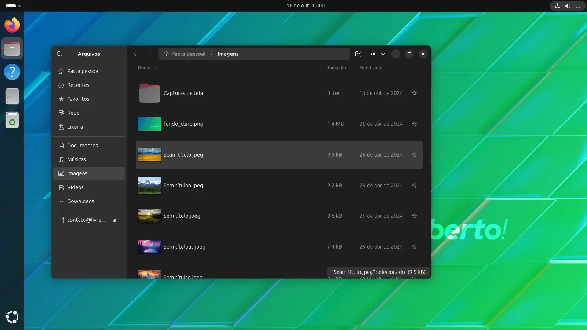Viewport: 587px width, 330px height.
Task: Open the clock 16 de out 15:00
Action: [x=306, y=5]
